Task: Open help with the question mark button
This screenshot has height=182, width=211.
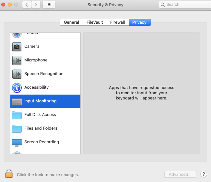Action: (204, 174)
